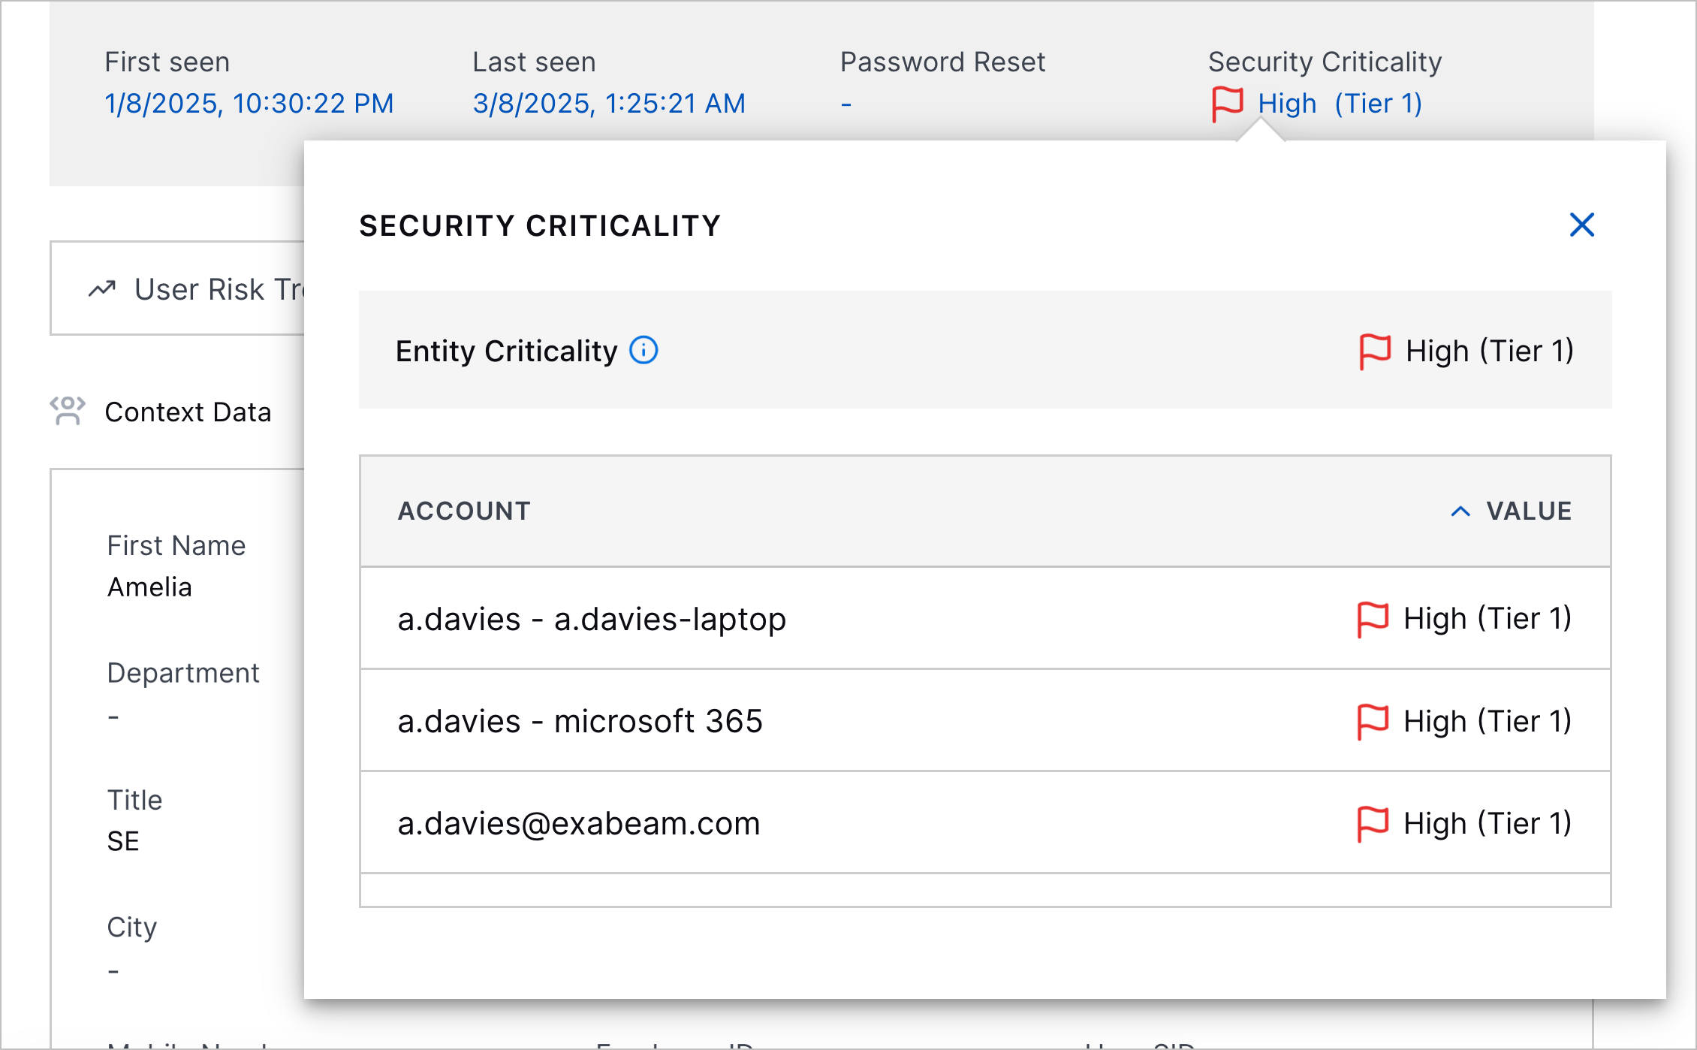Image resolution: width=1697 pixels, height=1050 pixels.
Task: Click the First seen timestamp
Action: coord(249,104)
